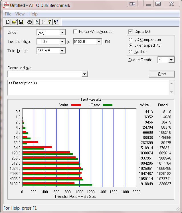Click the Print toolbar icon
The width and height of the screenshot is (182, 213).
(29, 22)
